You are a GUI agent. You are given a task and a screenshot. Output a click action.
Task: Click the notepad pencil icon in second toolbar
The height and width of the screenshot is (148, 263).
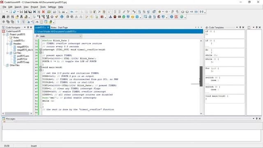[86, 17]
